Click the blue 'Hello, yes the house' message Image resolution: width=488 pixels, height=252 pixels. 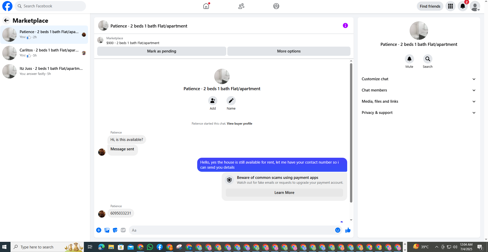272,165
